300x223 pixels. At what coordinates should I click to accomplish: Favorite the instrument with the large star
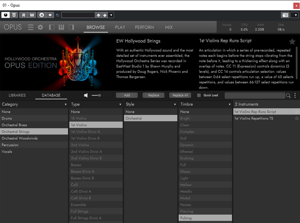pyautogui.click(x=292, y=41)
